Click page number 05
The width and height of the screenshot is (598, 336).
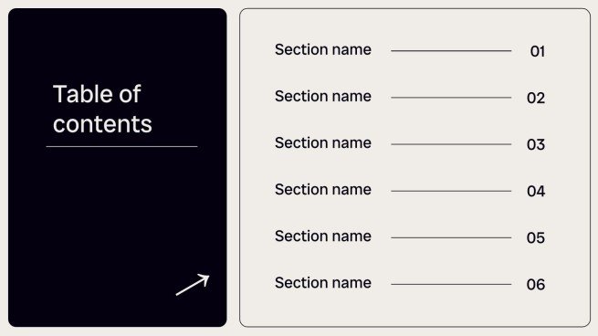[x=536, y=238]
